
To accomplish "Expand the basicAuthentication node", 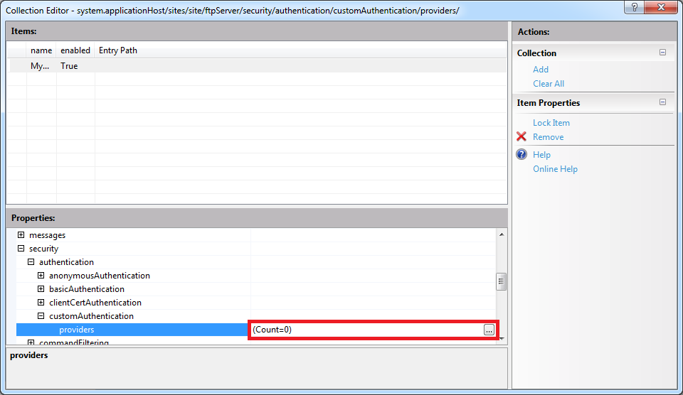I will [x=41, y=289].
